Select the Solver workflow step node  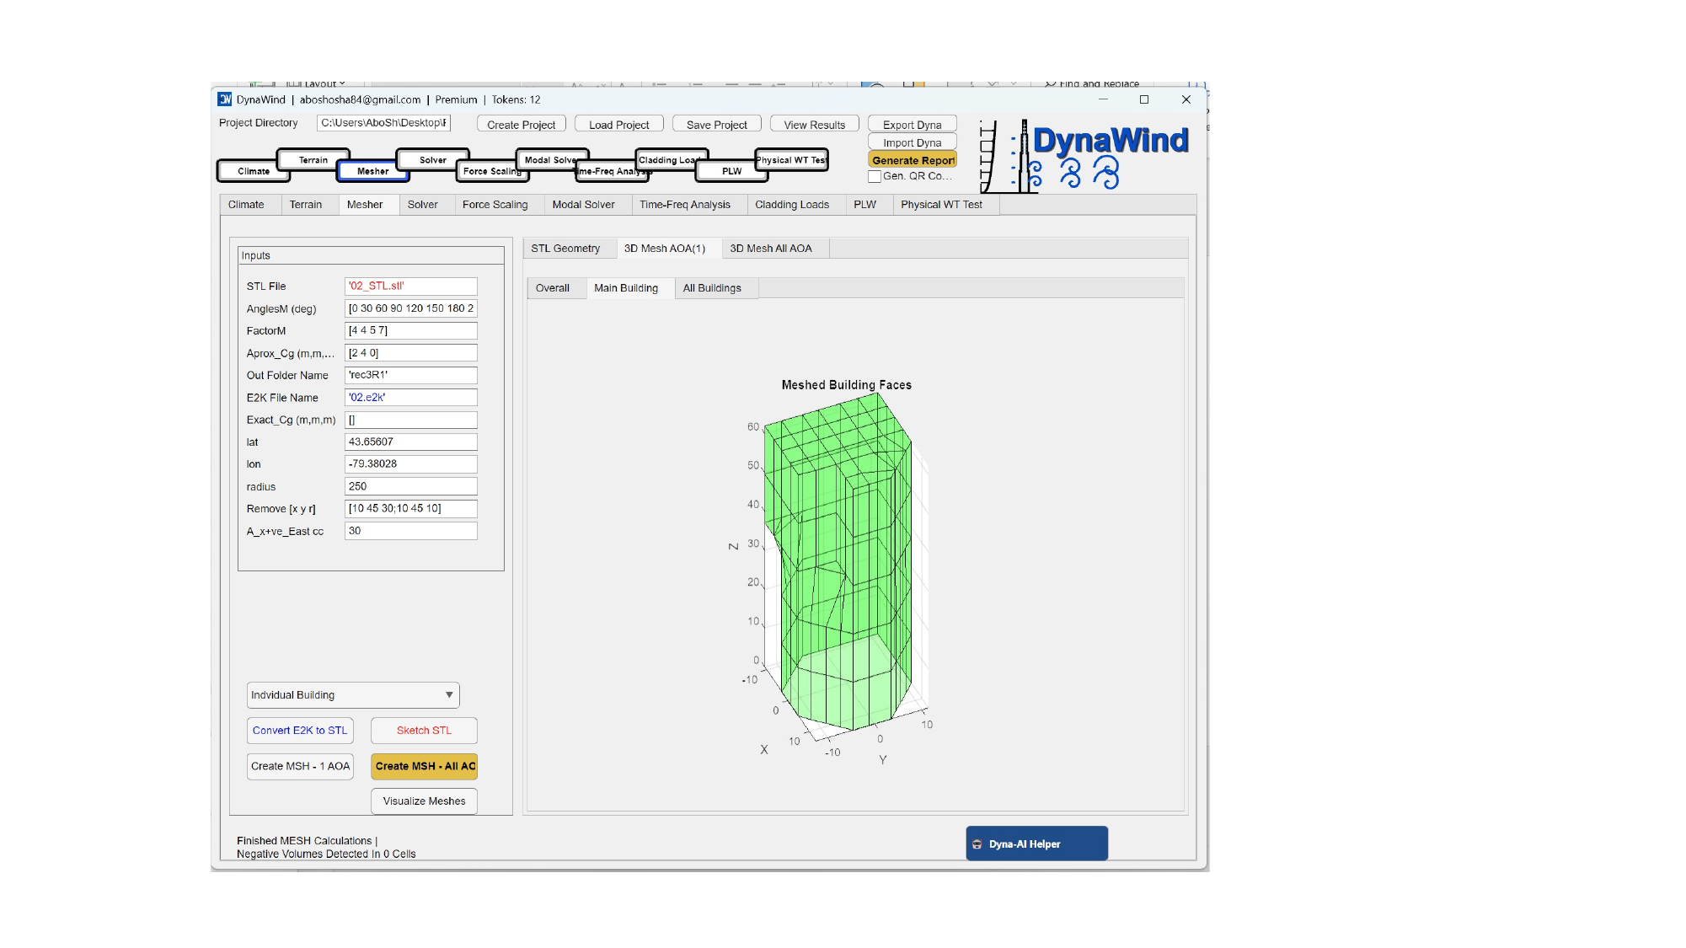click(432, 159)
